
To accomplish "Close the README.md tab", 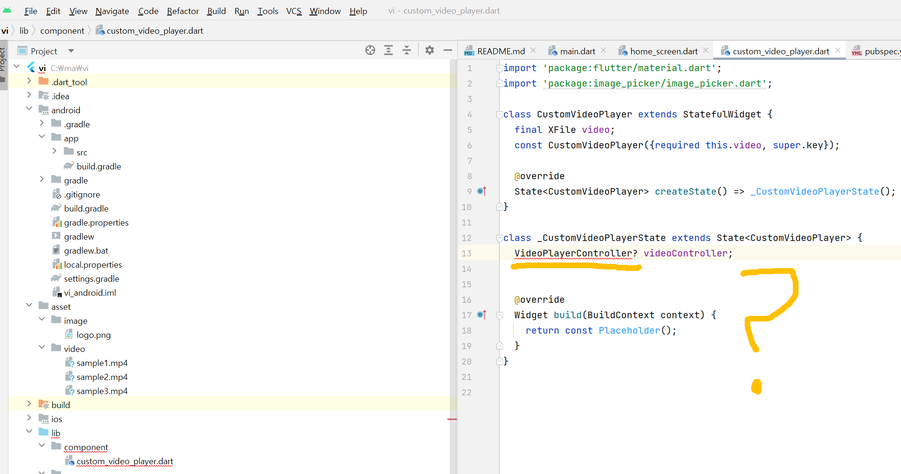I will pos(533,50).
